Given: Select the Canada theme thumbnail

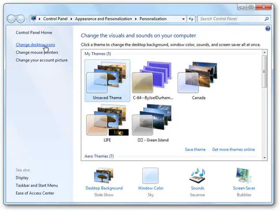Looking at the screenshot, I should coord(198,81).
